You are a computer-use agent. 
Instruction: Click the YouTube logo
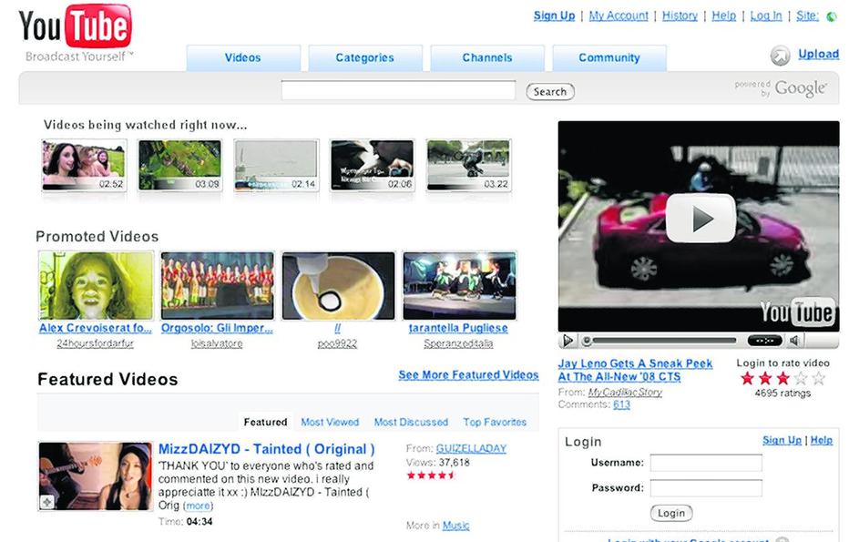click(76, 27)
